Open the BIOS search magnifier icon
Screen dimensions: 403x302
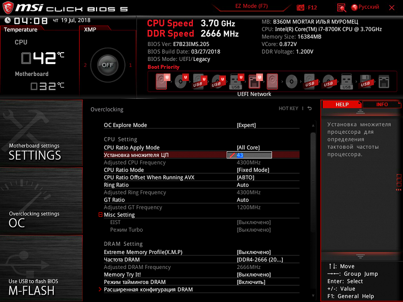click(x=342, y=8)
